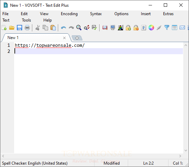Open Find and Replace icon
Viewport: 189px width, 167px height.
87,28
